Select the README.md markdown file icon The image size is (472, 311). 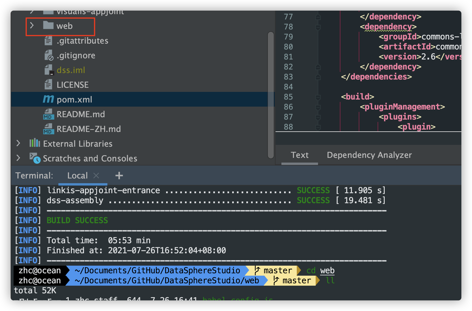(x=48, y=114)
